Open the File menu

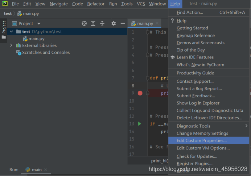point(15,4)
